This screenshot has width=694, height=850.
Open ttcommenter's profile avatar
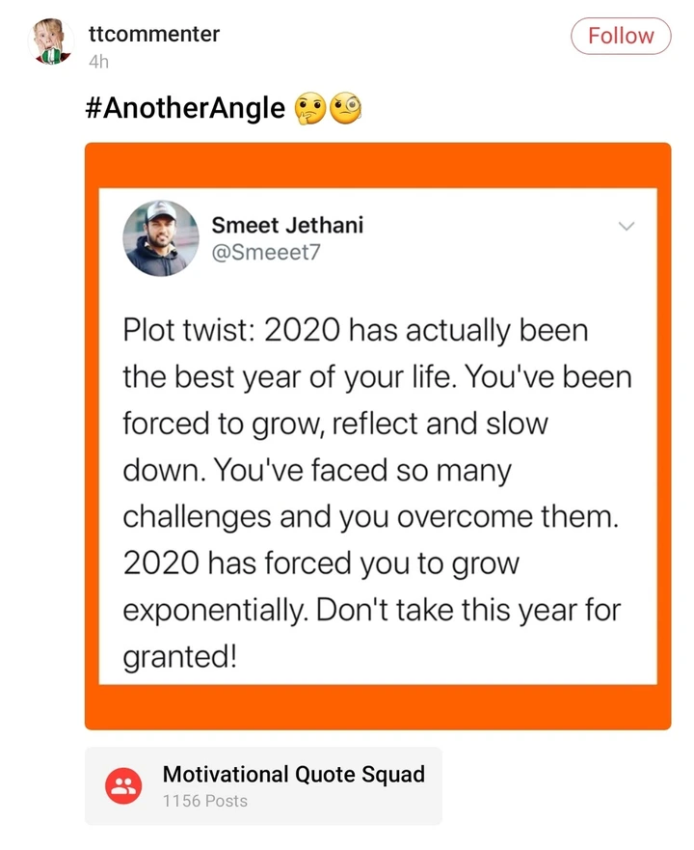click(53, 42)
